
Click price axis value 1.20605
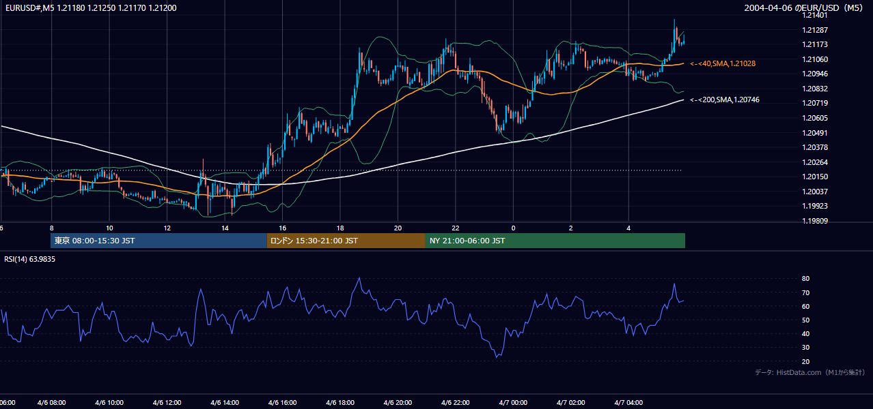(x=814, y=118)
